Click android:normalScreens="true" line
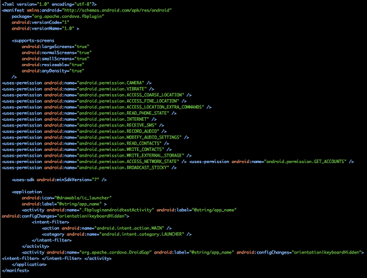 (x=57, y=52)
